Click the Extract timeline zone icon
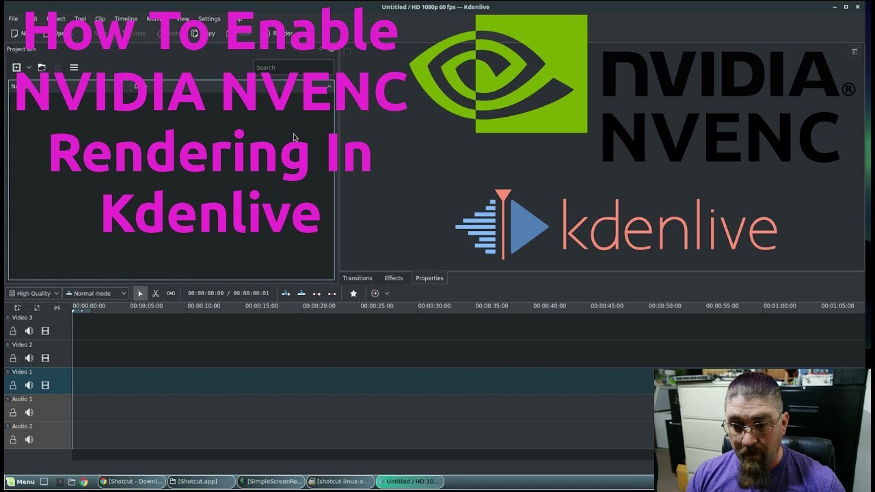 click(317, 293)
